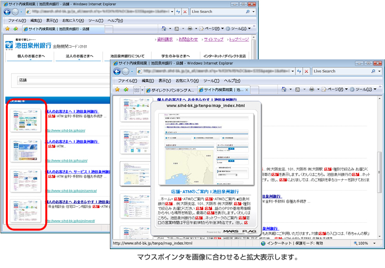Click map page thumbnail in front window results

point(135,173)
